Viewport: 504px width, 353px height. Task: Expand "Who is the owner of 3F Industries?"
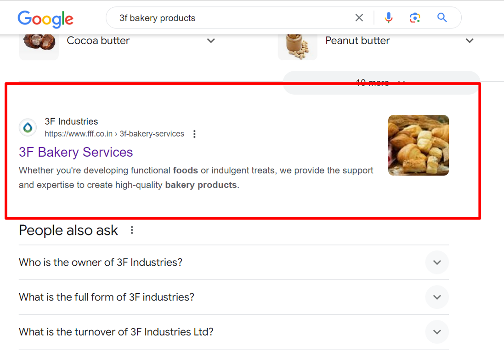pyautogui.click(x=234, y=262)
